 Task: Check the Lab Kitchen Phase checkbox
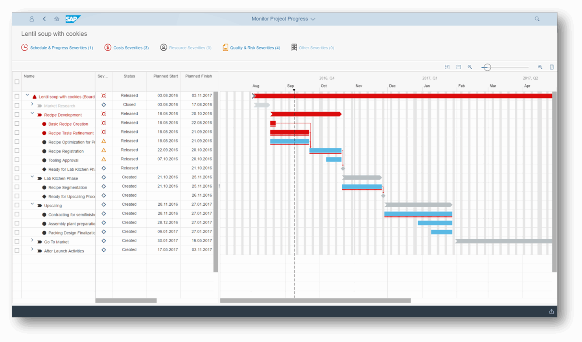click(17, 178)
